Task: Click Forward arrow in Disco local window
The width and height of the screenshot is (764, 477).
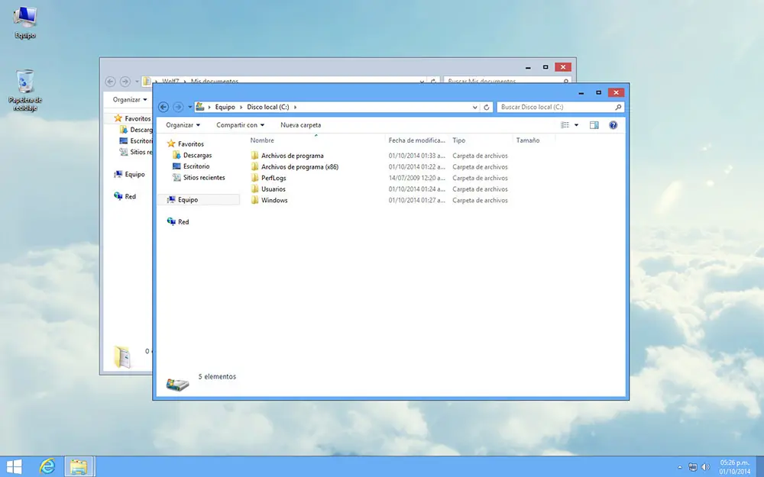Action: pyautogui.click(x=178, y=107)
